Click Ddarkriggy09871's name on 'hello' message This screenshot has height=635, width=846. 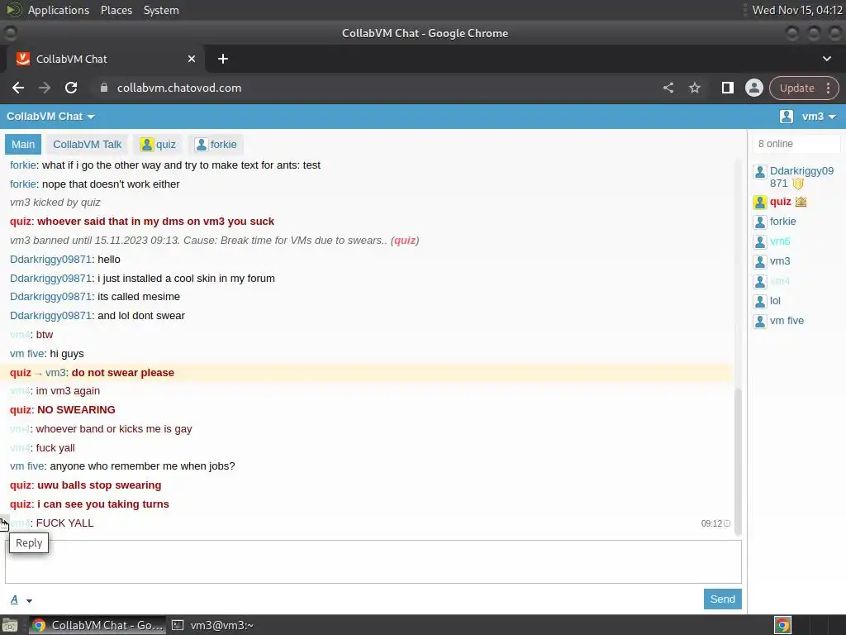[50, 260]
